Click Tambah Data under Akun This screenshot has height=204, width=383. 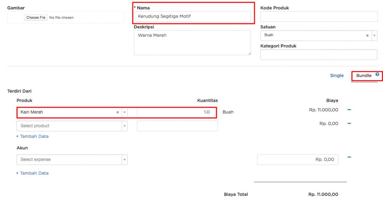(32, 173)
